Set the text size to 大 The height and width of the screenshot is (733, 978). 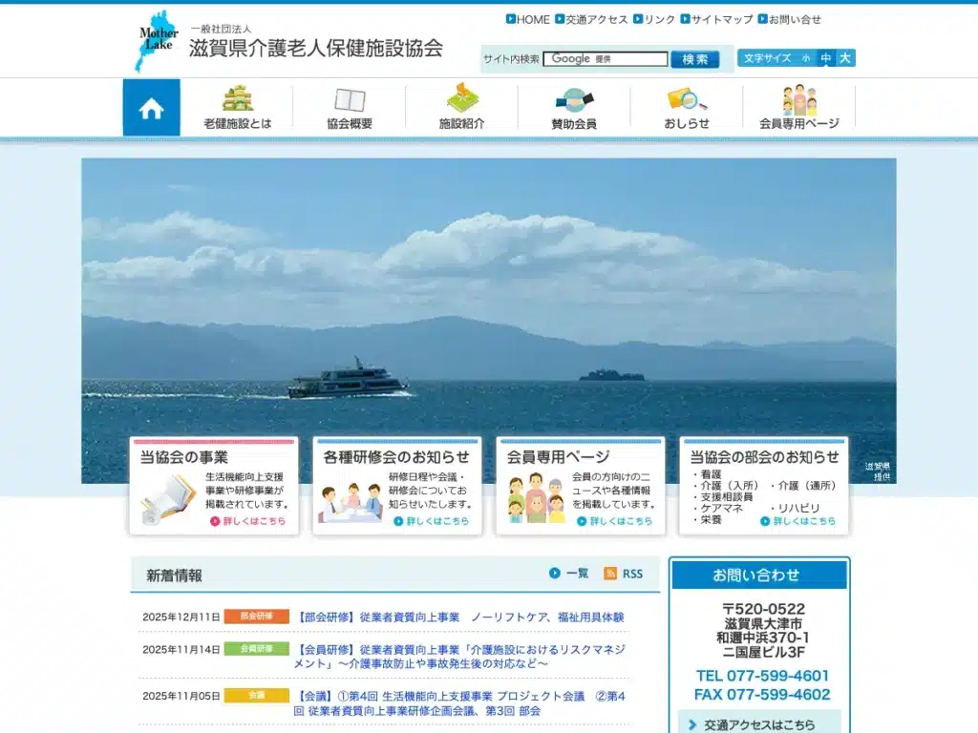[845, 58]
